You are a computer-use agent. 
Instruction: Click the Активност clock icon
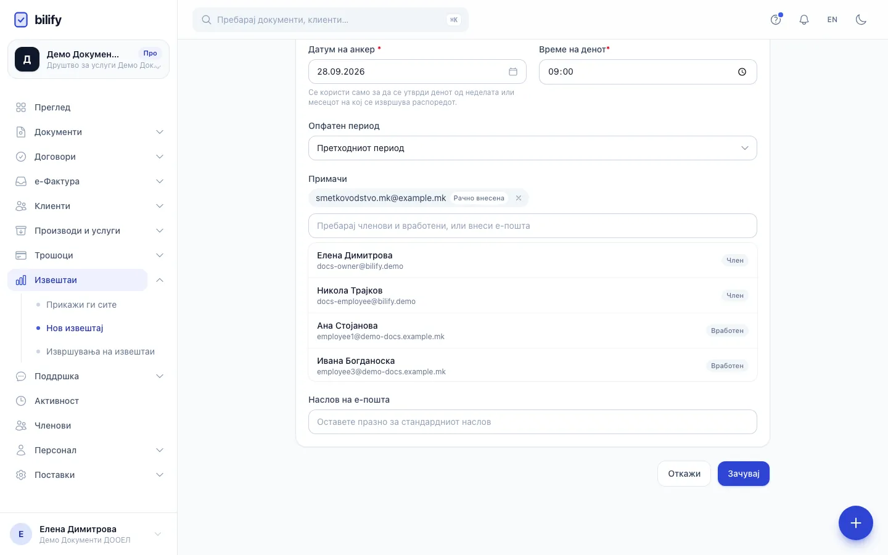[x=21, y=401]
